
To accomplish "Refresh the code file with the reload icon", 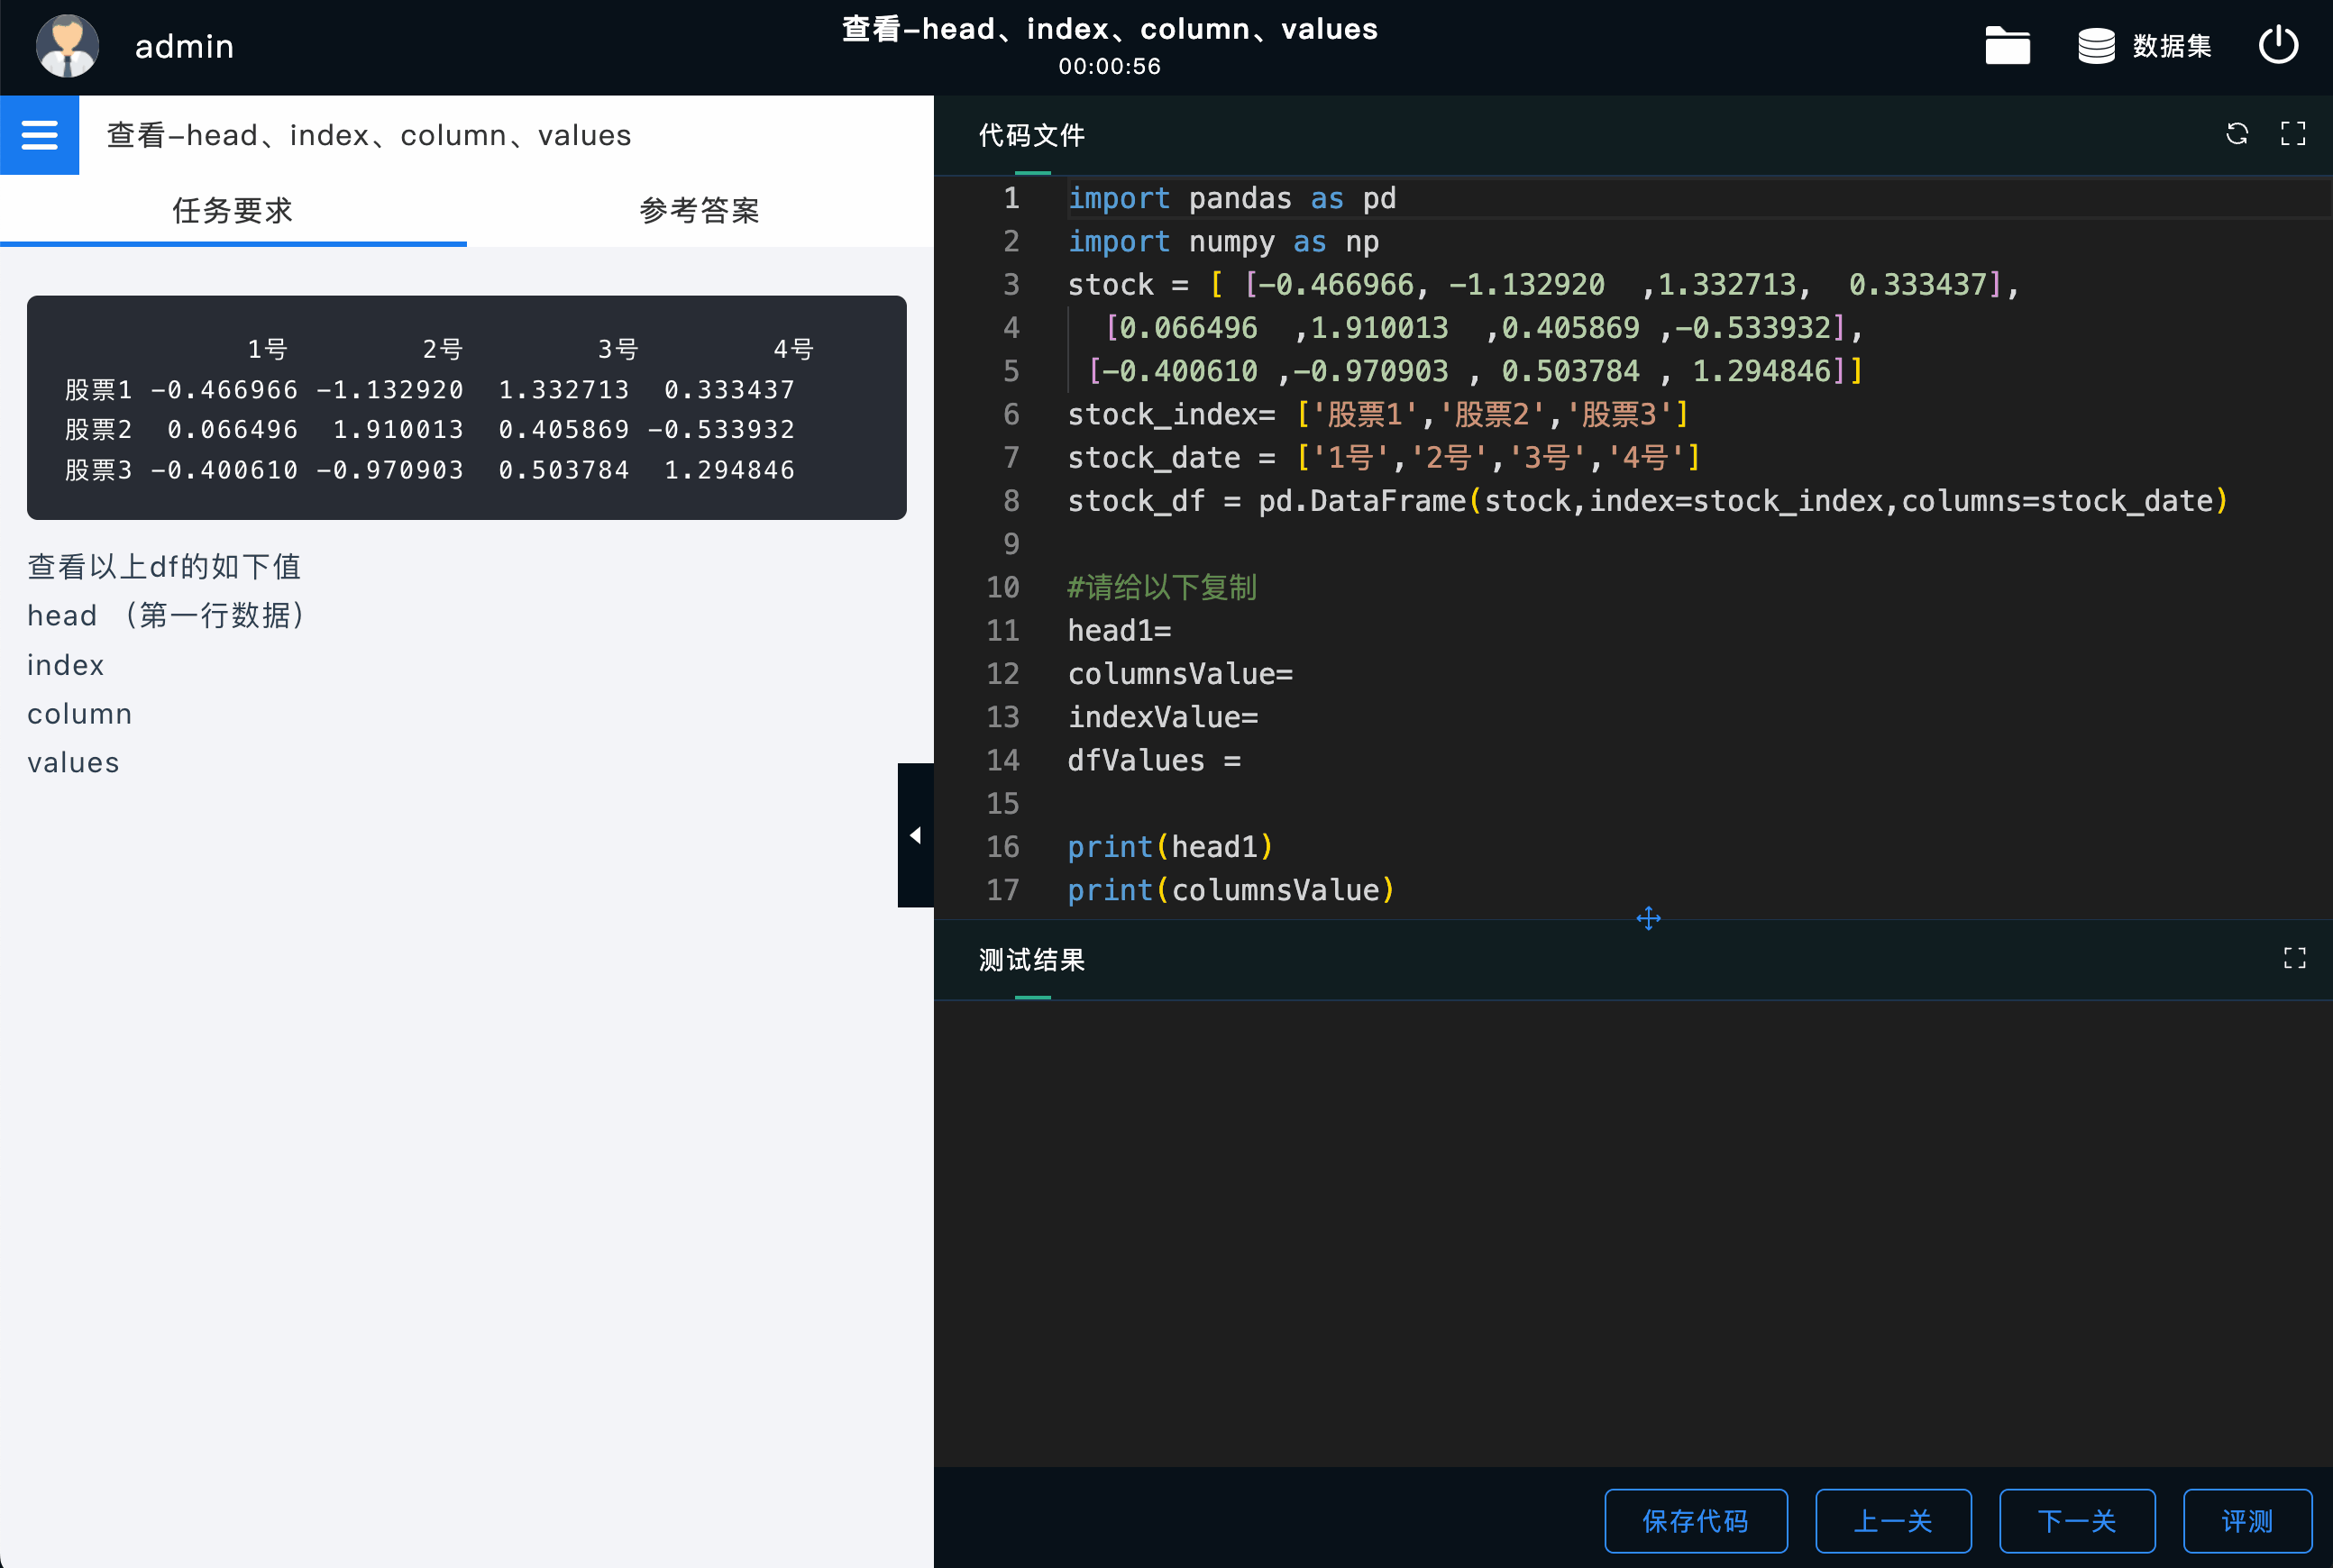I will click(2237, 134).
